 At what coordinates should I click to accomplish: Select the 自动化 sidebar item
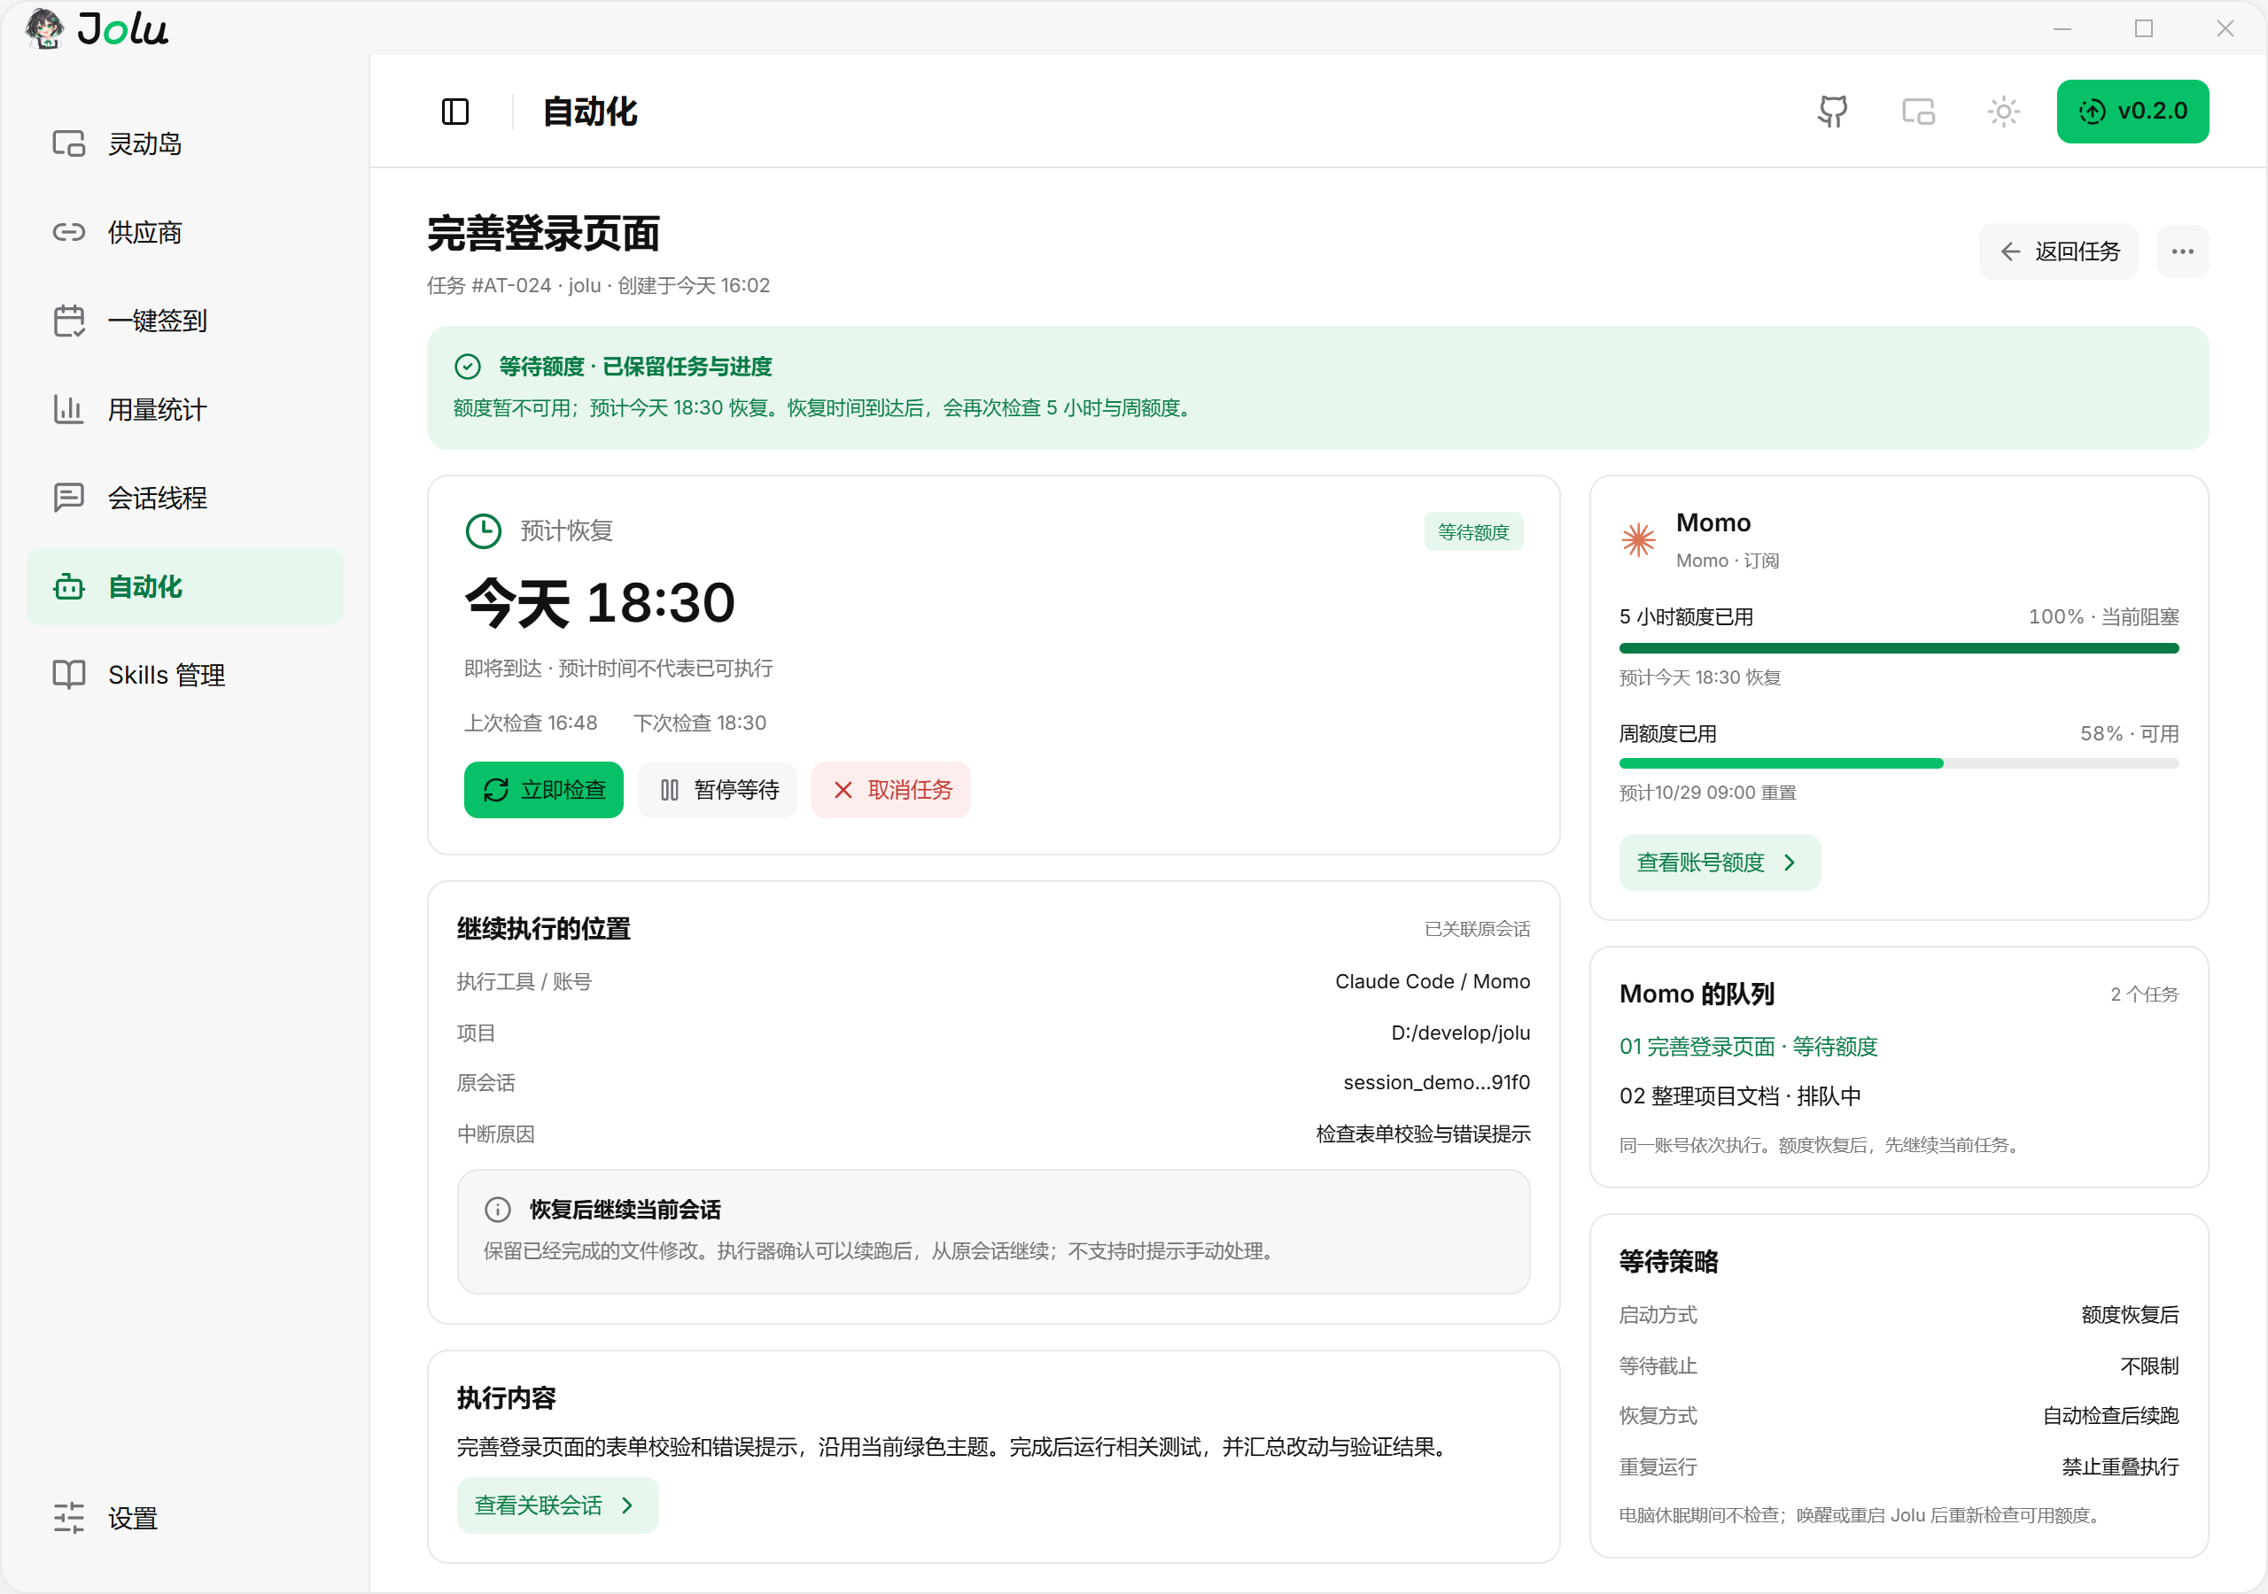tap(185, 586)
